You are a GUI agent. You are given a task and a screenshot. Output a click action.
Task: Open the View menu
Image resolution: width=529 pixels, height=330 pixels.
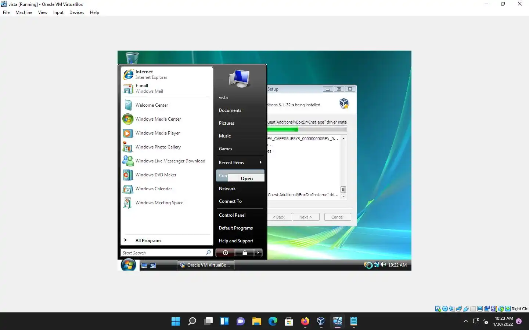[x=43, y=12]
